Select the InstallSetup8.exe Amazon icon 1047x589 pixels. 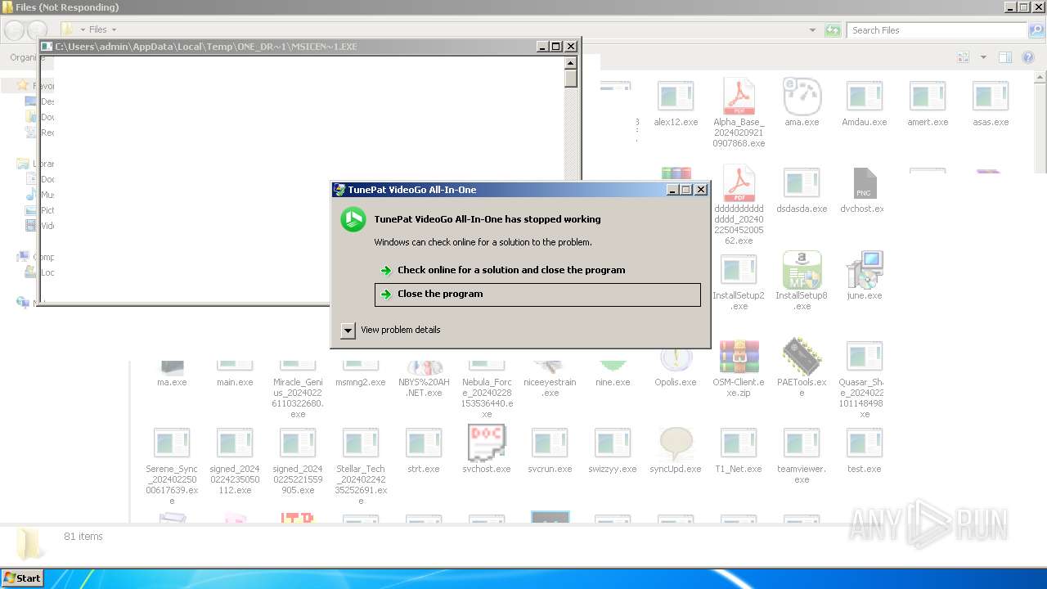point(802,270)
